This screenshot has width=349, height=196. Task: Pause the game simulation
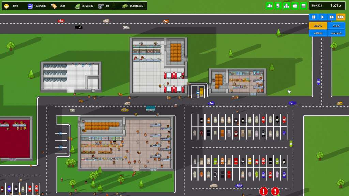tap(313, 17)
